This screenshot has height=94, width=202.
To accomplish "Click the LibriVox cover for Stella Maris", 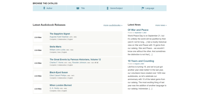I will 38,50.
